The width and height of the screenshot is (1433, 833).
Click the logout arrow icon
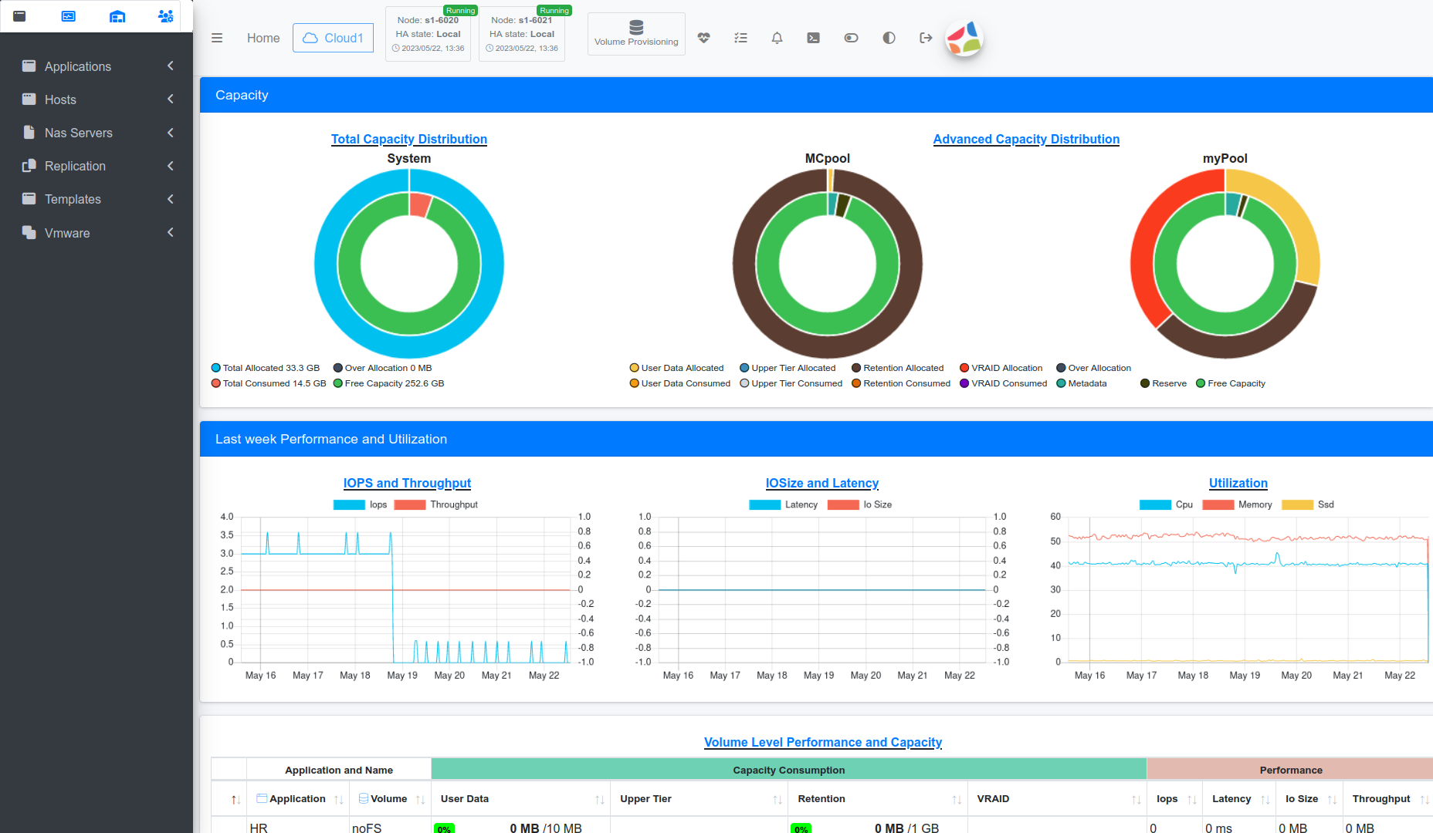[926, 38]
